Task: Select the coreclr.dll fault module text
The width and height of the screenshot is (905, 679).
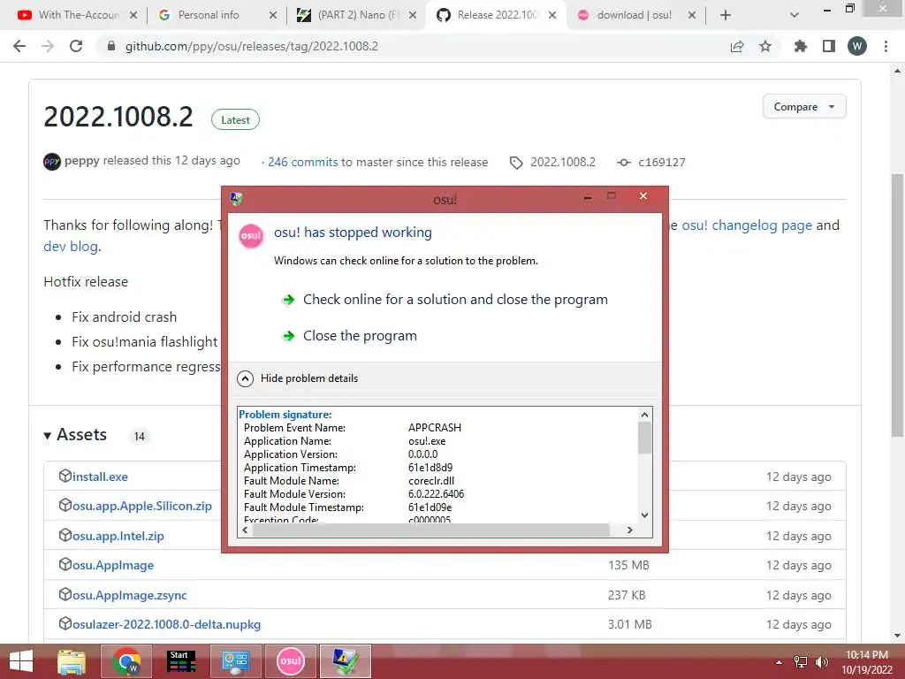Action: click(x=431, y=481)
